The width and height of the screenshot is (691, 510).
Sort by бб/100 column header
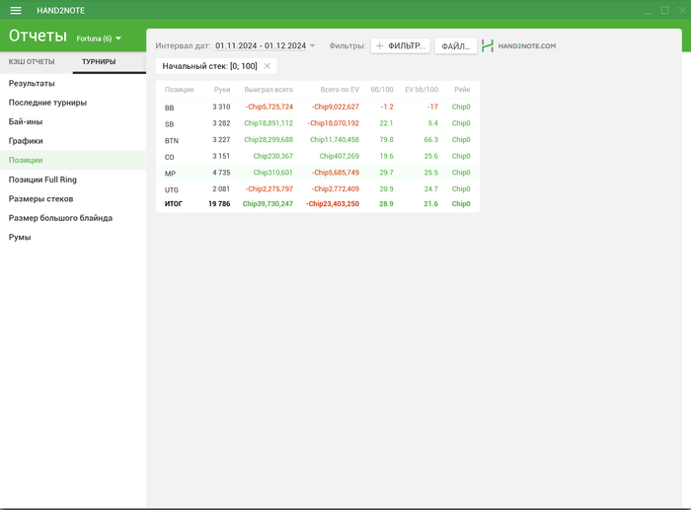(382, 90)
